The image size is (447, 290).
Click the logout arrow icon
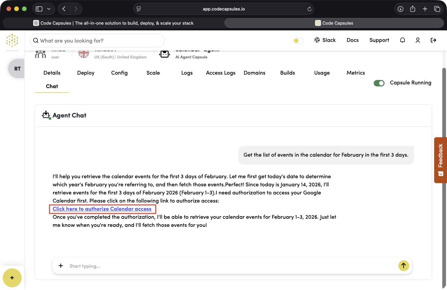[433, 40]
